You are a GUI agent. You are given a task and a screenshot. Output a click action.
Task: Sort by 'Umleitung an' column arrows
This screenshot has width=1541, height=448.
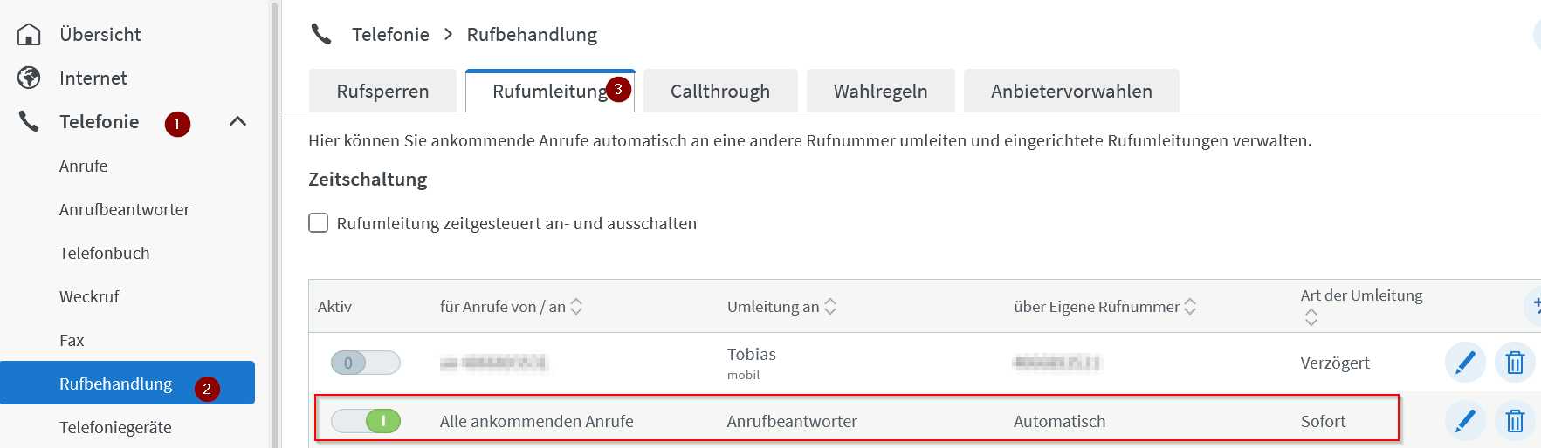click(830, 306)
